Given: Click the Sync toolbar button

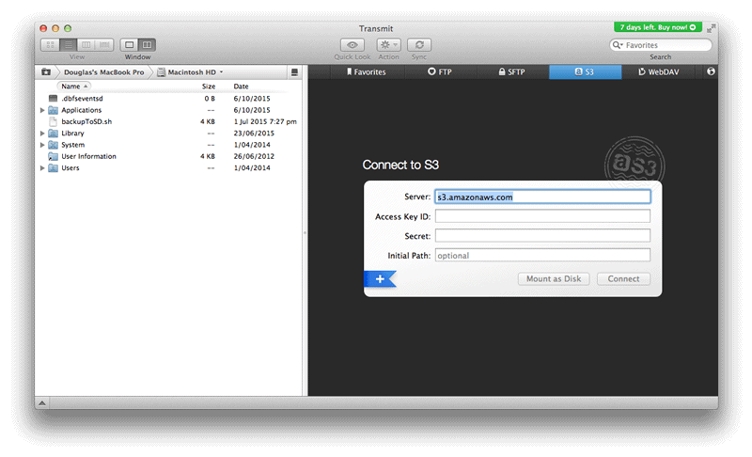Looking at the screenshot, I should pos(419,44).
